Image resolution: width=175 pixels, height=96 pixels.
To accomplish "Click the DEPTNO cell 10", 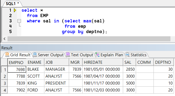I will point(164,83).
